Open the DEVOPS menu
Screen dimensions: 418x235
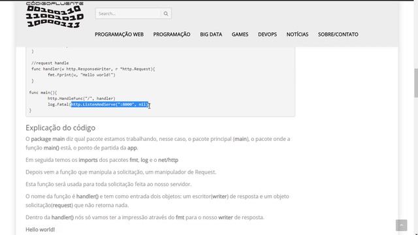point(267,35)
